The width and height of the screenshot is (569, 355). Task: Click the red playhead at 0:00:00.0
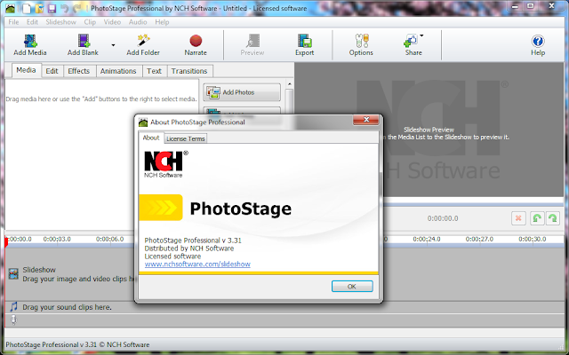click(6, 242)
